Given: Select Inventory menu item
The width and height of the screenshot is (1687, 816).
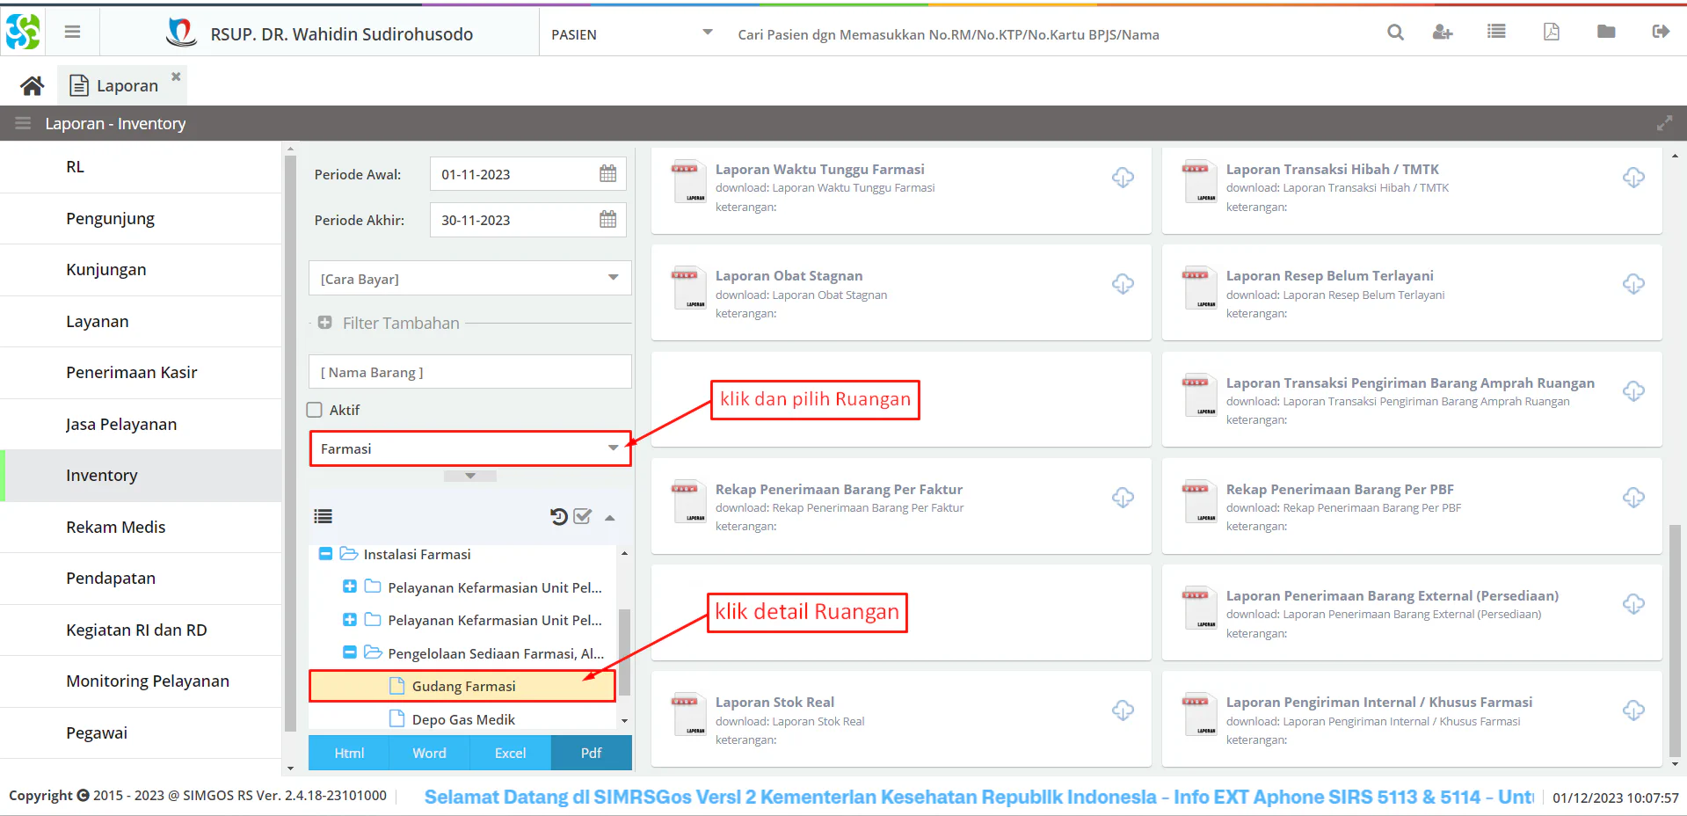Looking at the screenshot, I should tap(141, 476).
